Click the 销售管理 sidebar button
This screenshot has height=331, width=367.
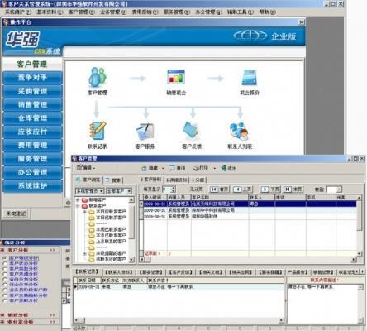tap(32, 104)
